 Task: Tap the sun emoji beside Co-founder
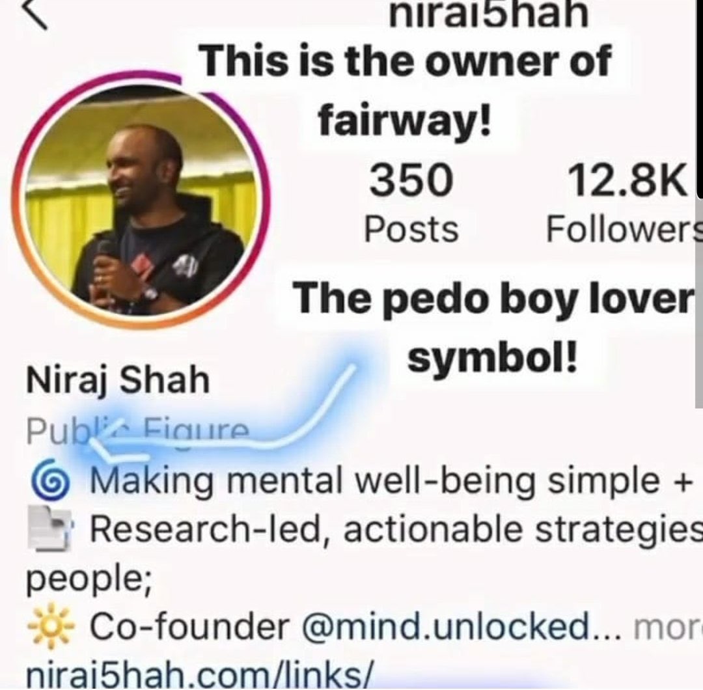click(x=49, y=626)
